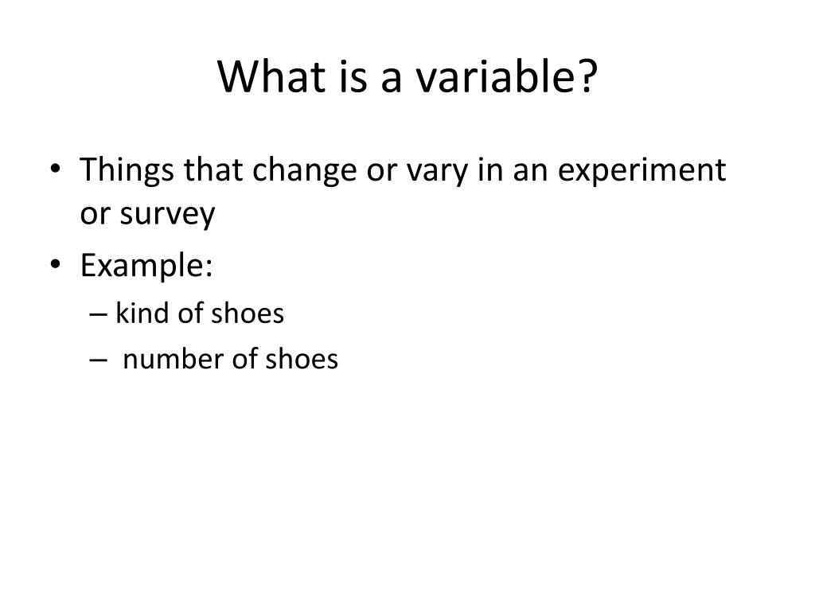This screenshot has height=611, width=815.
Task: Click the word 'survey' on the second line
Action: pyautogui.click(x=167, y=215)
